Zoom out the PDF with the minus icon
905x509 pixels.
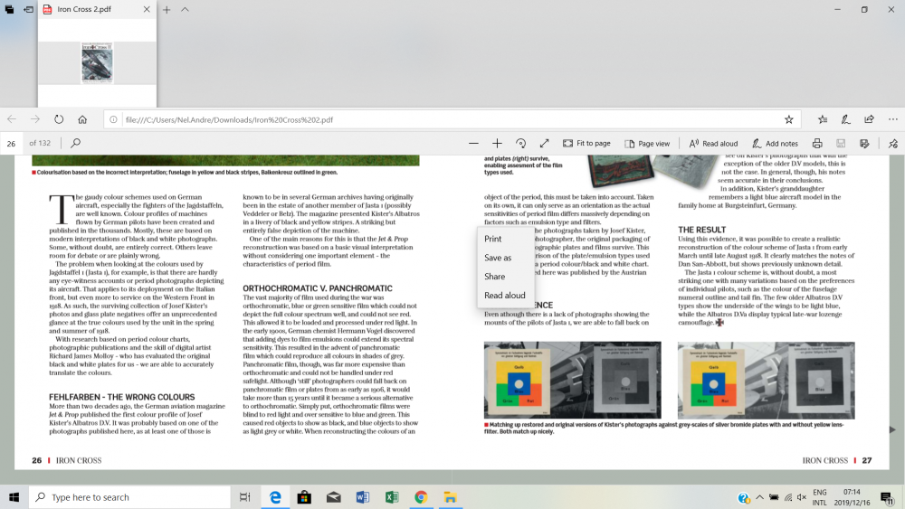[x=473, y=143]
